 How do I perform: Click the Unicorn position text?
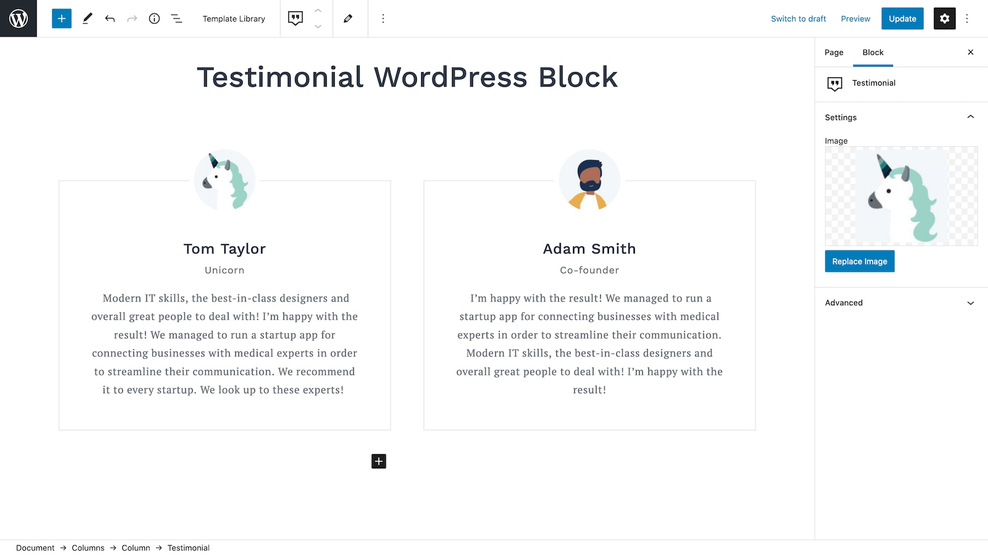(225, 270)
